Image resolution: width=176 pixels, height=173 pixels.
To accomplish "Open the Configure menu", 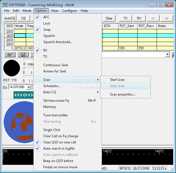I will (69, 11).
